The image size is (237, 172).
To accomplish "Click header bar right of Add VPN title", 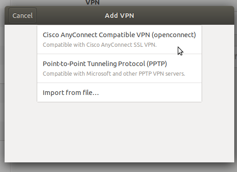I will [184, 16].
